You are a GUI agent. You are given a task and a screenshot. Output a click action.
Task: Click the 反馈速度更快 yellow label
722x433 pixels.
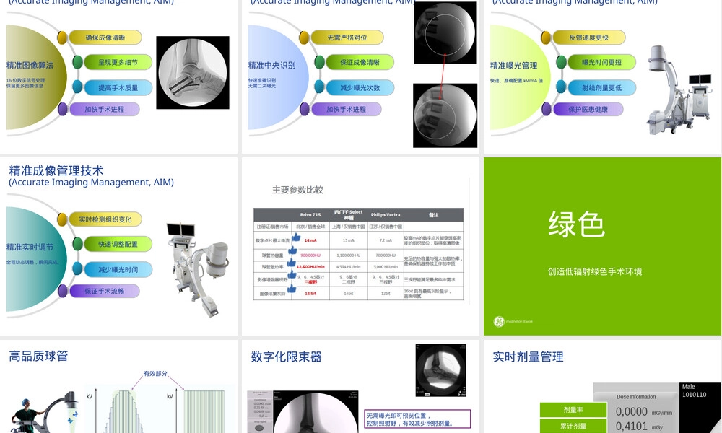(x=589, y=38)
